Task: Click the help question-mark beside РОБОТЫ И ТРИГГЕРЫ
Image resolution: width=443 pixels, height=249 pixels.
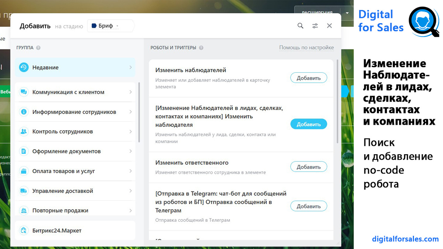Action: pyautogui.click(x=200, y=48)
